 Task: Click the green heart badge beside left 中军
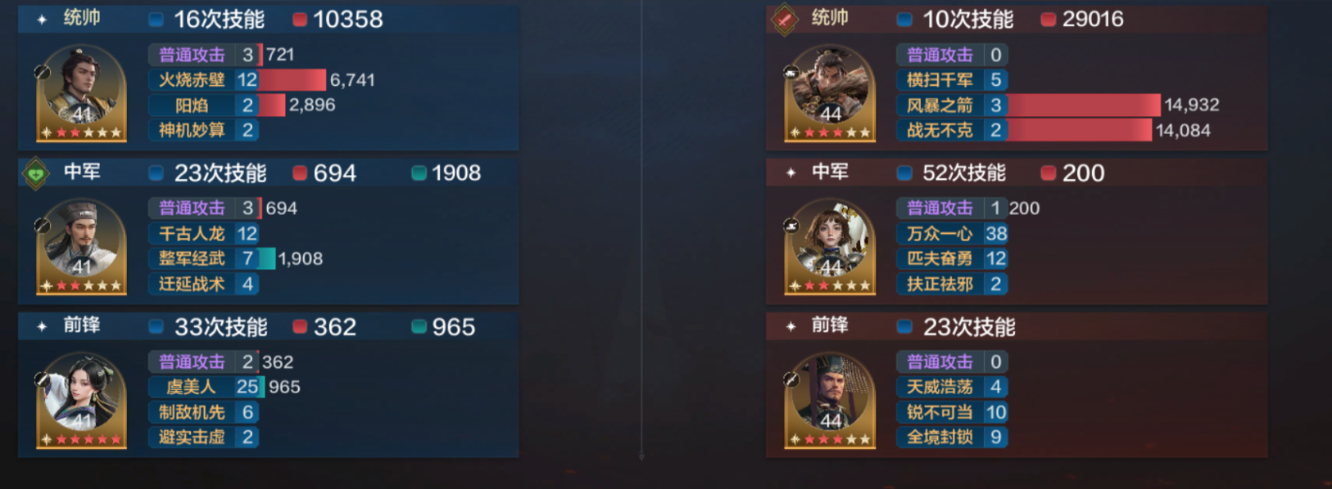pos(35,173)
